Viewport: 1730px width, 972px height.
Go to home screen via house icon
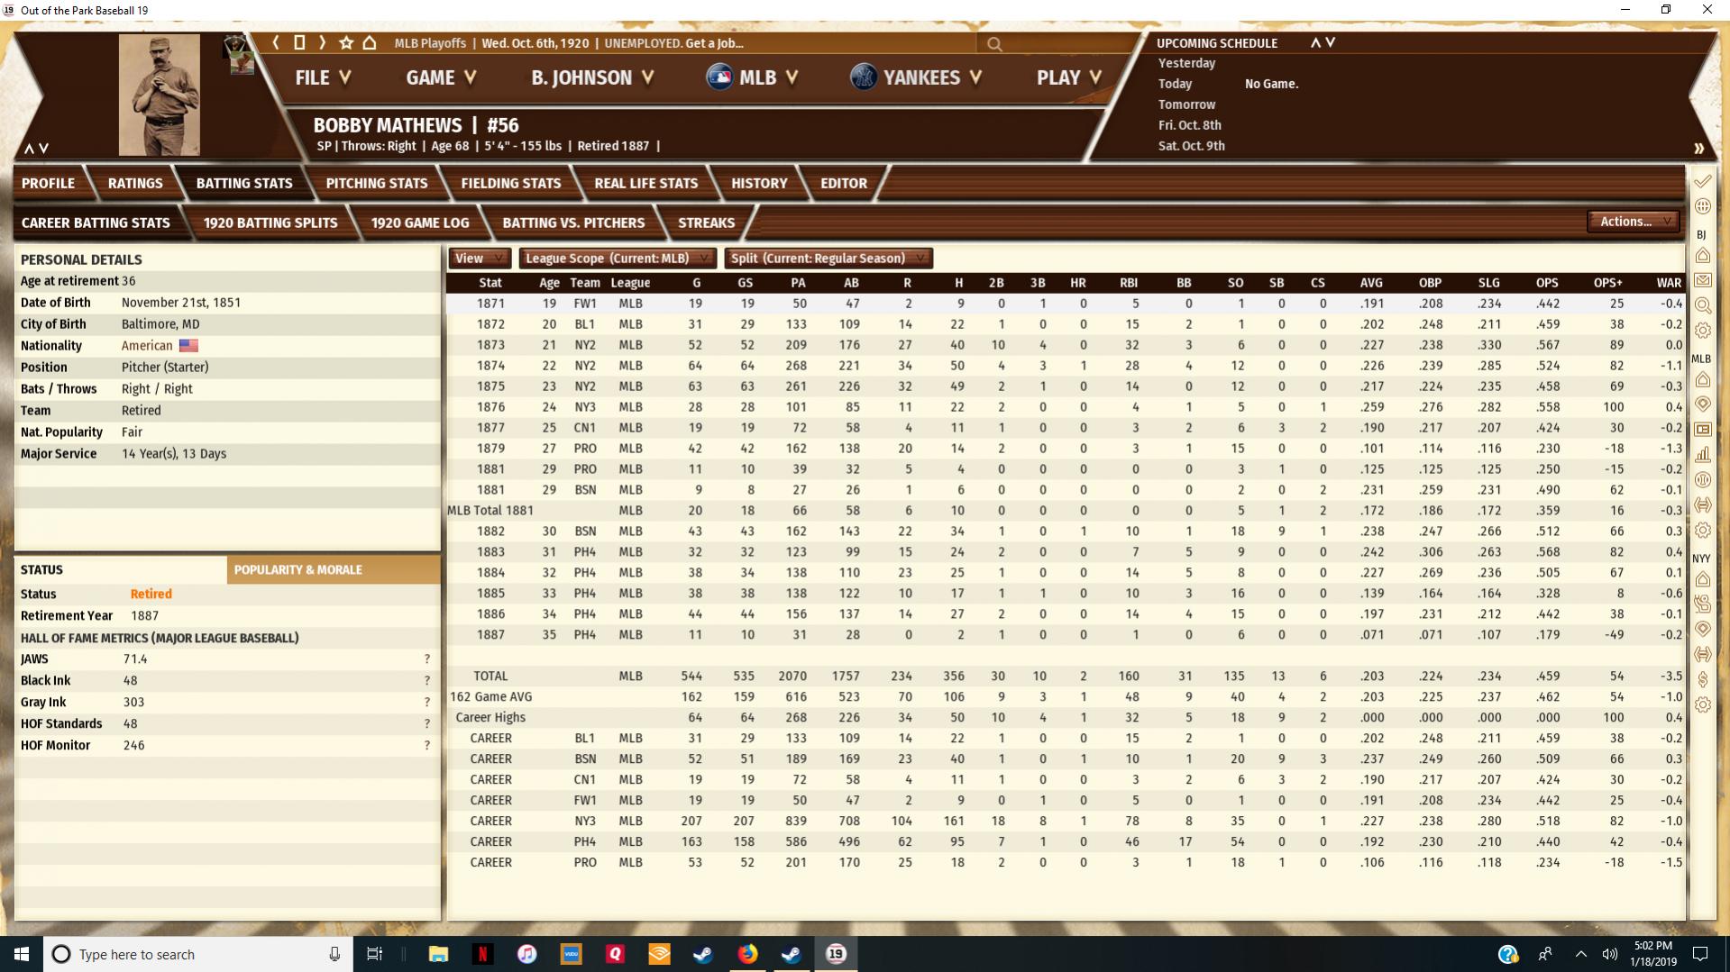pyautogui.click(x=370, y=42)
